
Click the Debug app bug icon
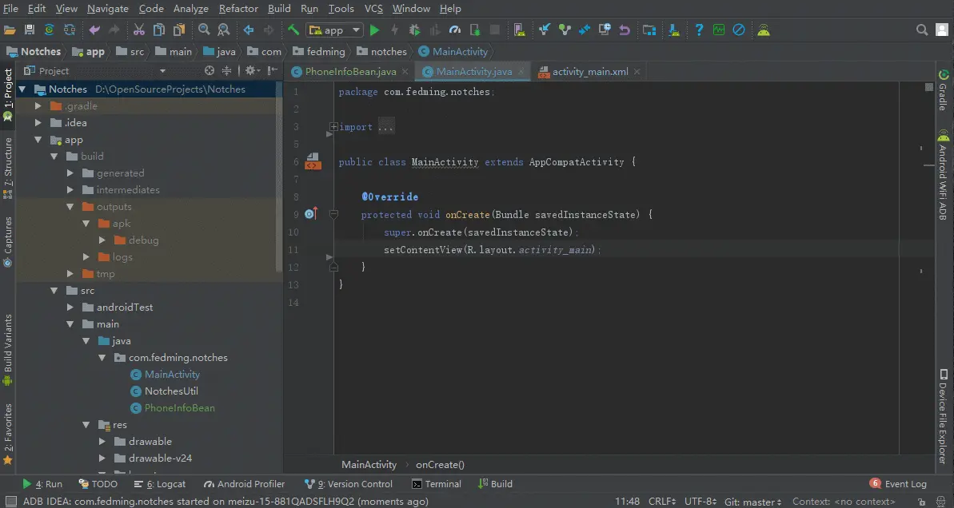415,30
